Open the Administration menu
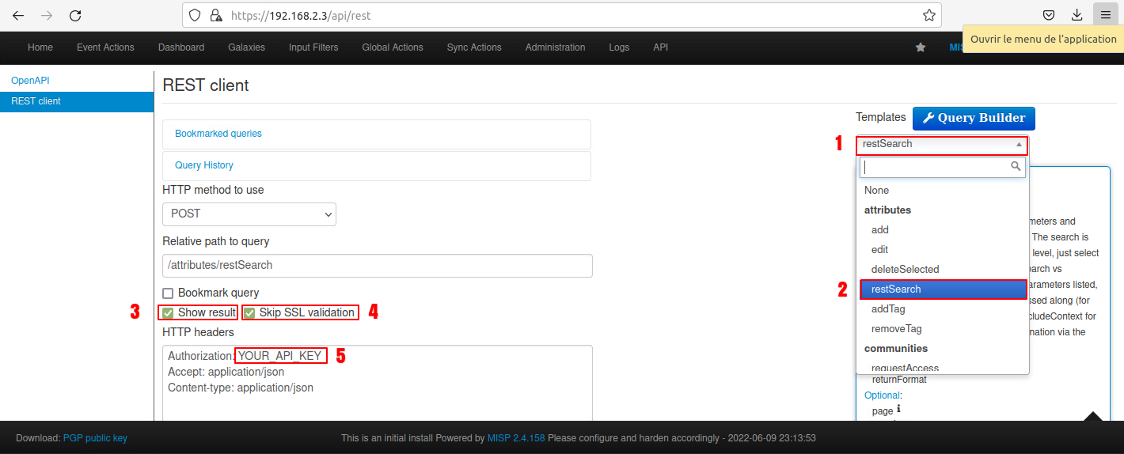Viewport: 1124px width, 454px height. [x=555, y=47]
